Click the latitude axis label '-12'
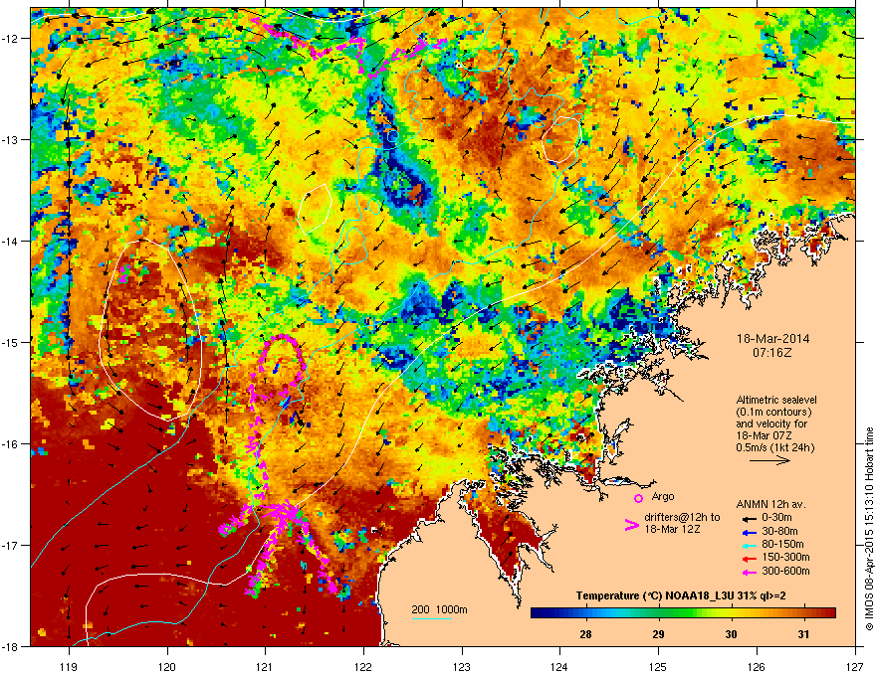 click(x=10, y=39)
